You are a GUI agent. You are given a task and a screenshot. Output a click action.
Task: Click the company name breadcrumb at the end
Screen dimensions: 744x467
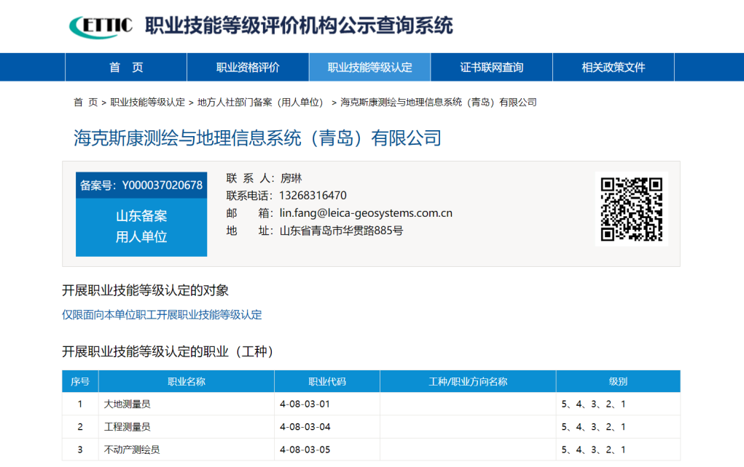(x=439, y=103)
